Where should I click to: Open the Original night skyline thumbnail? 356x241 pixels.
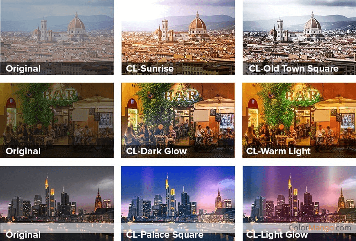click(57, 203)
